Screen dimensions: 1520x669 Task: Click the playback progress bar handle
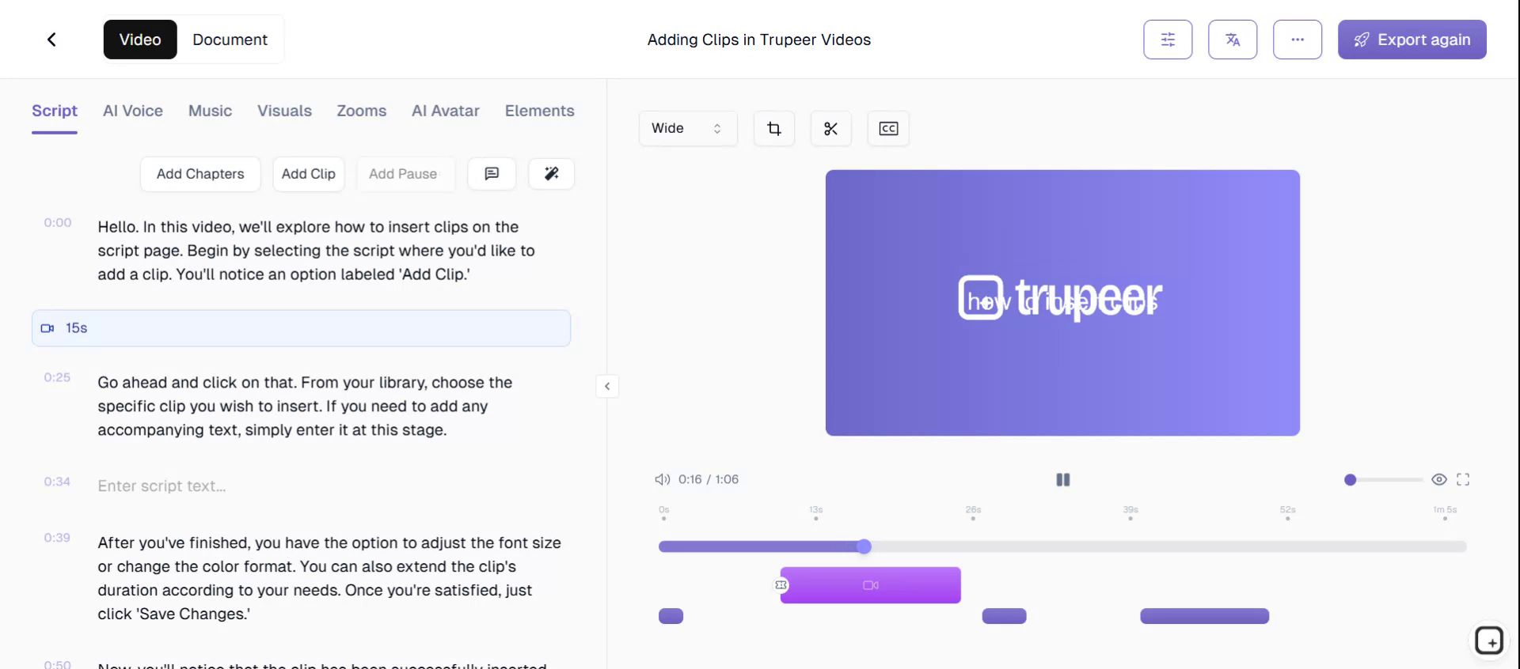coord(864,546)
